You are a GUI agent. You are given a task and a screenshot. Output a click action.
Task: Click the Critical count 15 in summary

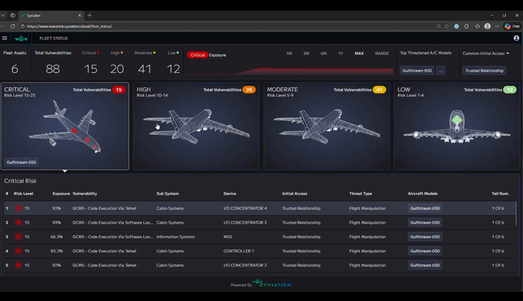[91, 69]
